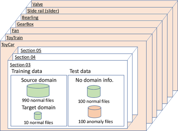Open the GearBox layer label
The height and width of the screenshot is (131, 178).
point(25,24)
